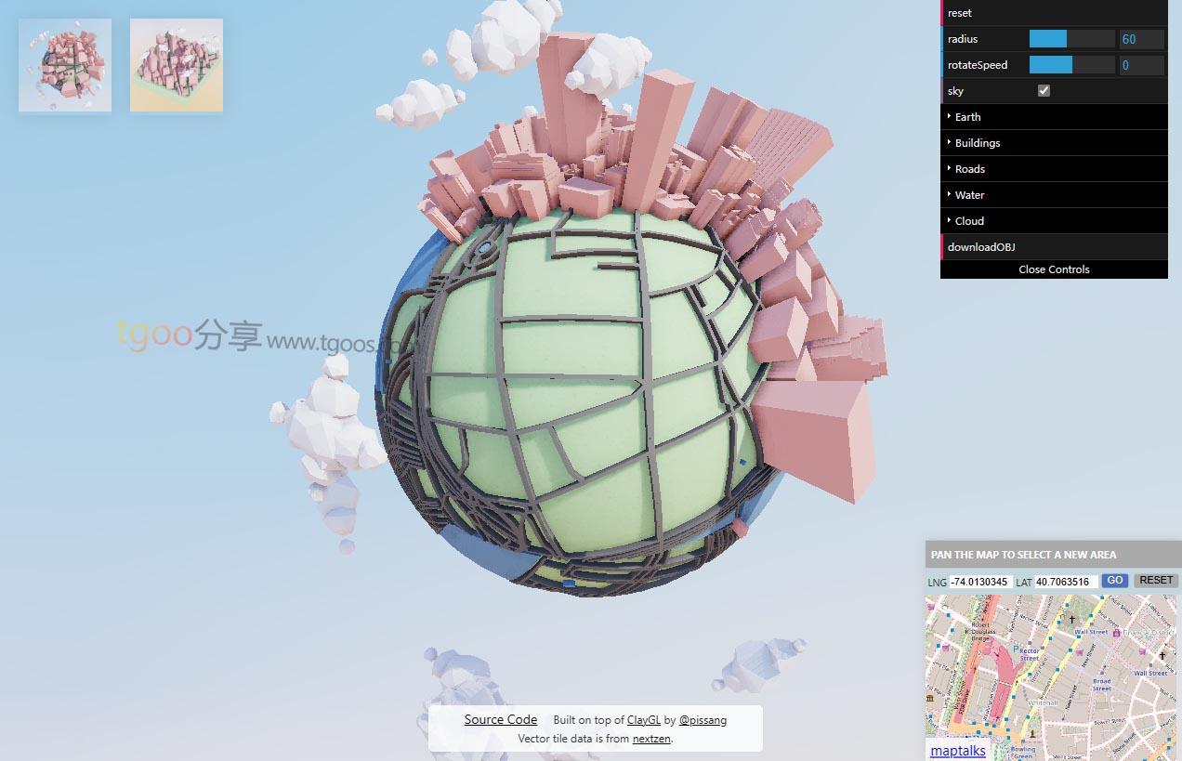The height and width of the screenshot is (761, 1182).
Task: Select the flat city preset thumbnail
Action: pyautogui.click(x=177, y=65)
